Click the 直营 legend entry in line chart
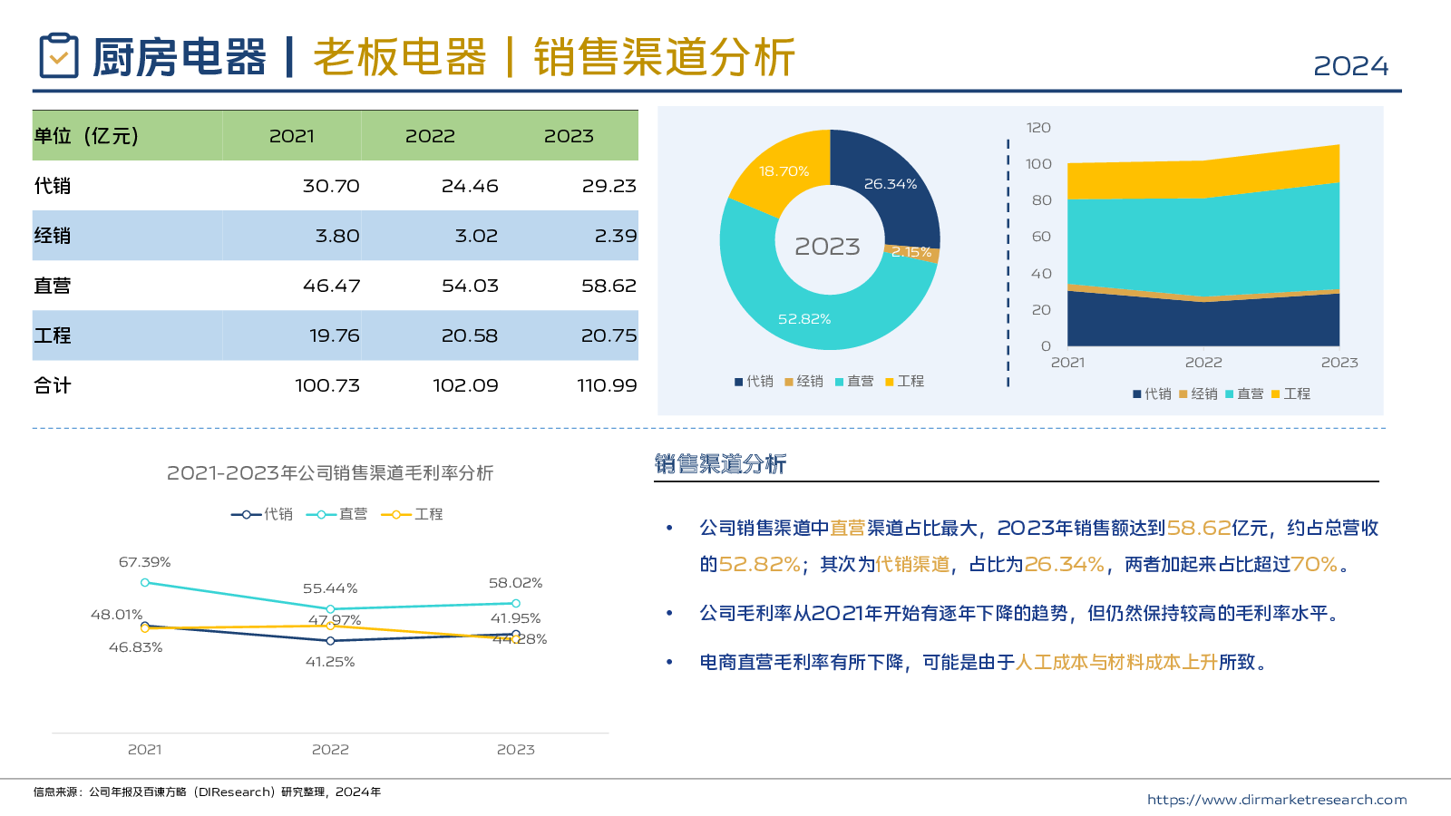Viewport: 1451px width, 816px height. pyautogui.click(x=337, y=514)
